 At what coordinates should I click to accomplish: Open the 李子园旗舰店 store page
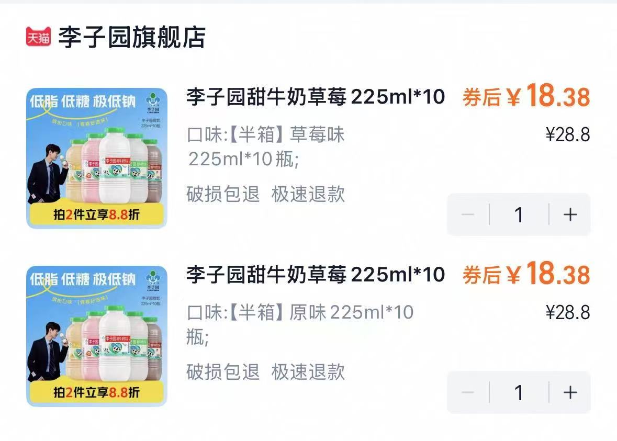[x=131, y=38]
